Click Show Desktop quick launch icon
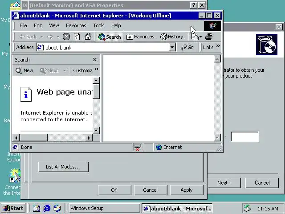The width and height of the screenshot is (285, 214). coord(37,208)
